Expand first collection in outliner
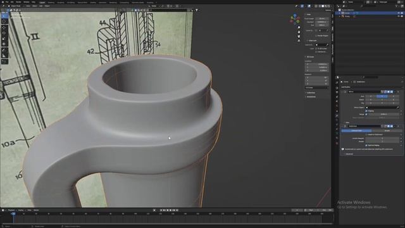 coord(340,13)
